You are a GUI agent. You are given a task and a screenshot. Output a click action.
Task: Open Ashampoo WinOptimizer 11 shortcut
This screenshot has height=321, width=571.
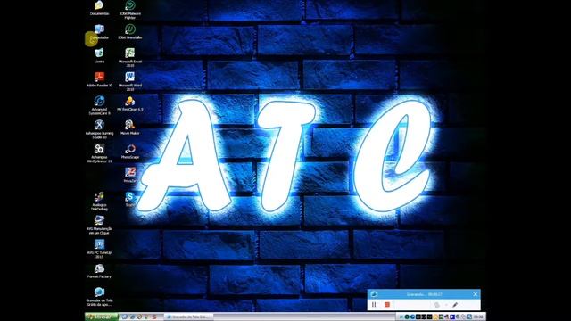point(99,152)
